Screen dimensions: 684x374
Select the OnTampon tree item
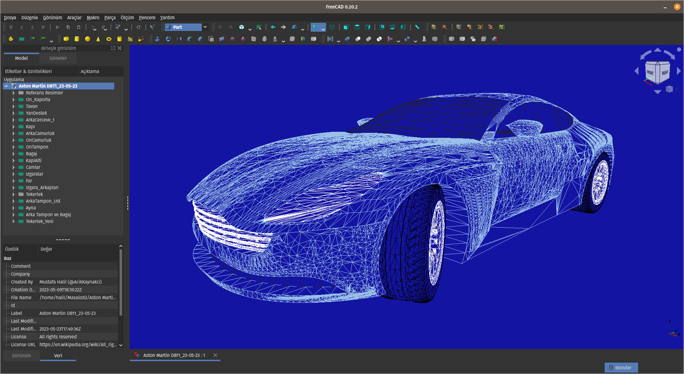[37, 147]
